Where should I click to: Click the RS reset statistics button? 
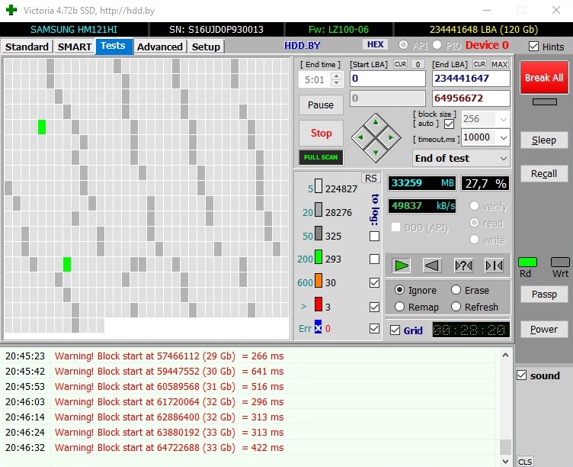(370, 179)
